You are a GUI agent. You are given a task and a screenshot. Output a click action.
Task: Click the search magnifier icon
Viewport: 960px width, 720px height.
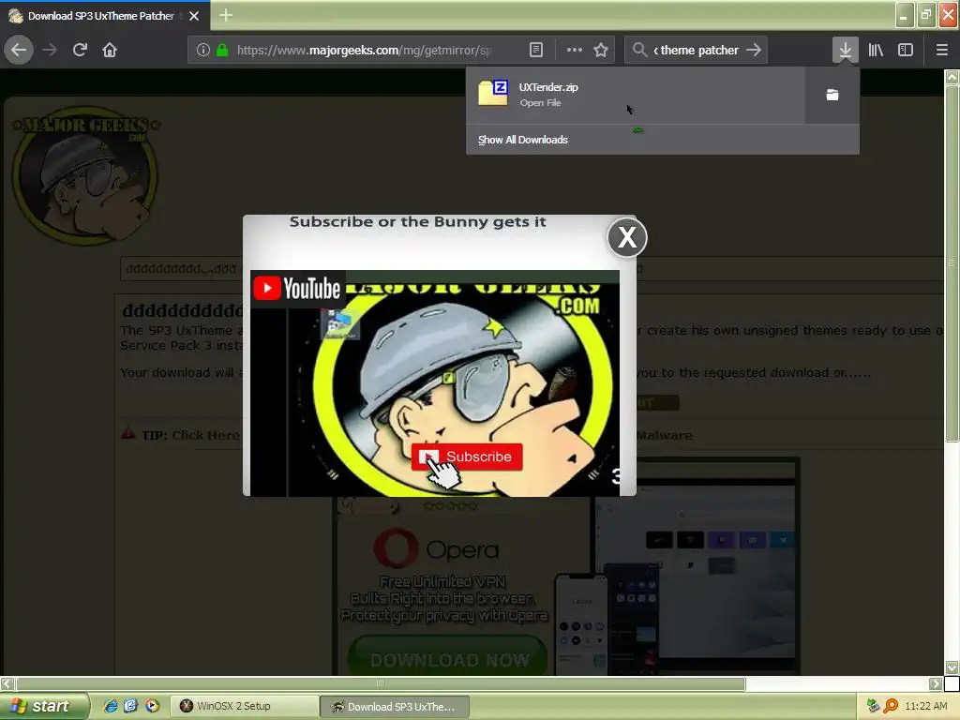(x=639, y=50)
